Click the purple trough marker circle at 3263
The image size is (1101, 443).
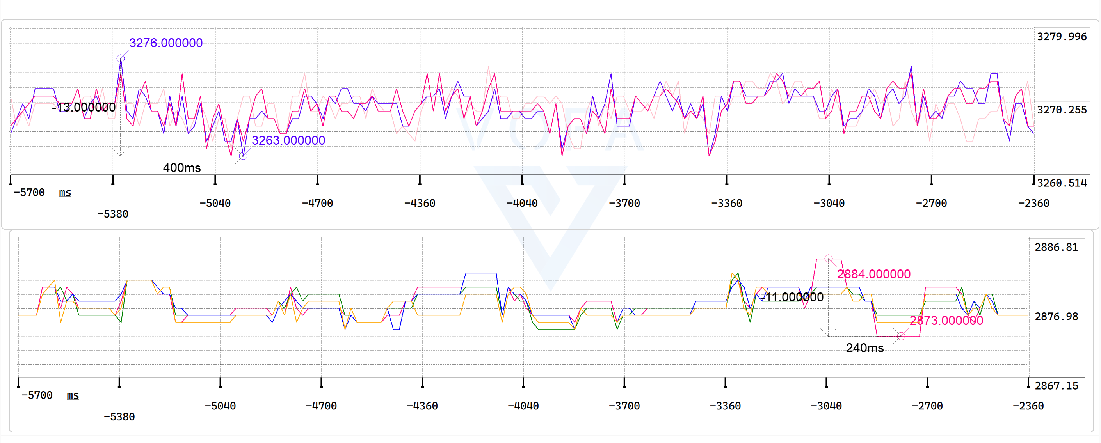[x=243, y=156]
